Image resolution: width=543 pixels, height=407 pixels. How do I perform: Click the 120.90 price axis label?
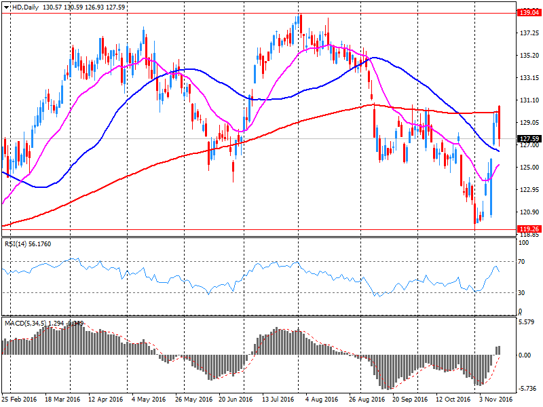(x=529, y=212)
